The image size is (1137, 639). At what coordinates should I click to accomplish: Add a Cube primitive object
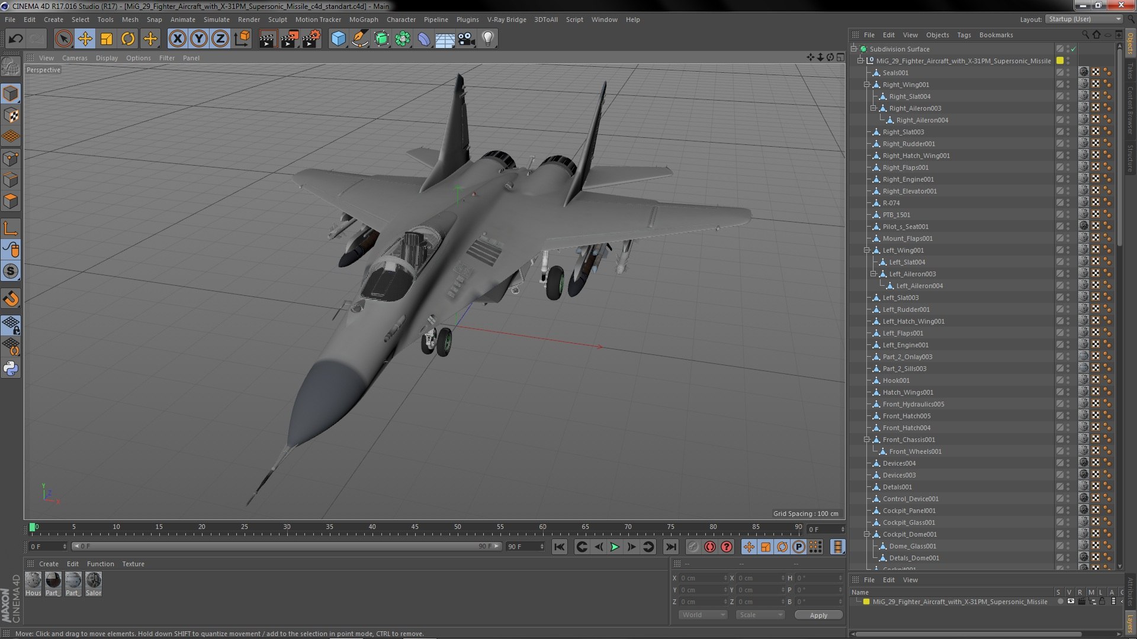pos(338,39)
